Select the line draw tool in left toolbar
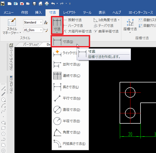This screenshot has width=156, height=153. 4,88
